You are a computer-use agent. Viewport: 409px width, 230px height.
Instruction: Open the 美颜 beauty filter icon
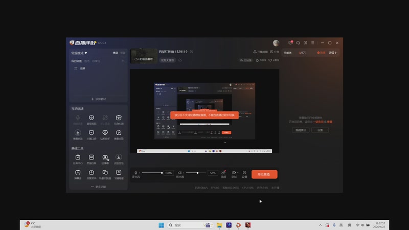pos(223,174)
